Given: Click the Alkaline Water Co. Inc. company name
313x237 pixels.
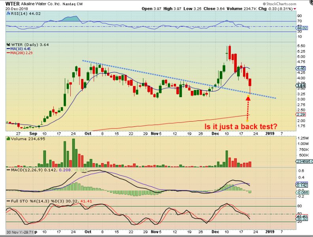Looking at the screenshot, I should click(41, 4).
